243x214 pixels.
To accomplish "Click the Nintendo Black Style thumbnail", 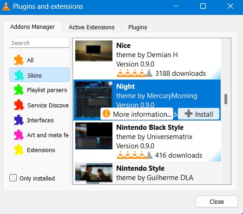I will click(x=94, y=136).
